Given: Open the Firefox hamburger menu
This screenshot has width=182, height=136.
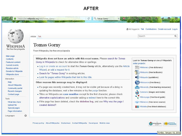Looking at the screenshot, I should [176, 18].
